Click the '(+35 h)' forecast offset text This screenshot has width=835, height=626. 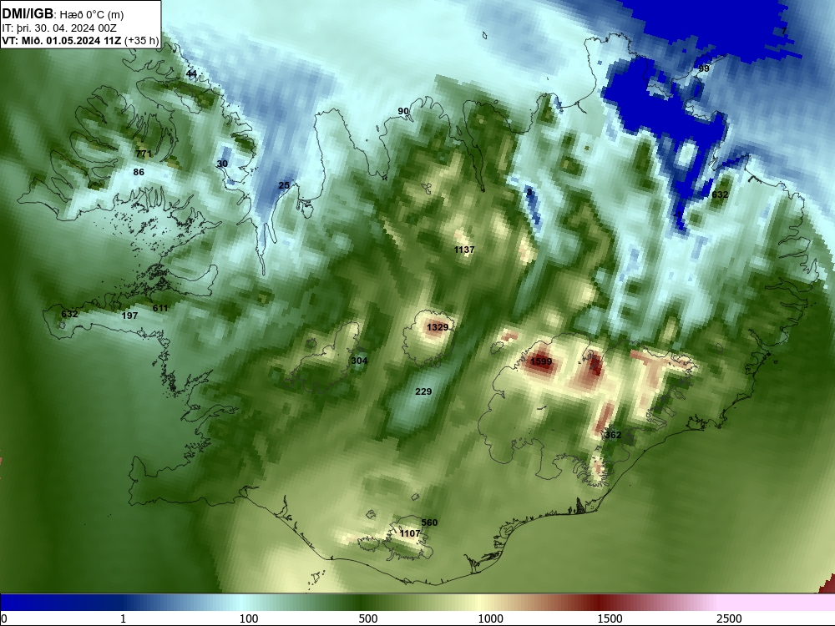[141, 41]
